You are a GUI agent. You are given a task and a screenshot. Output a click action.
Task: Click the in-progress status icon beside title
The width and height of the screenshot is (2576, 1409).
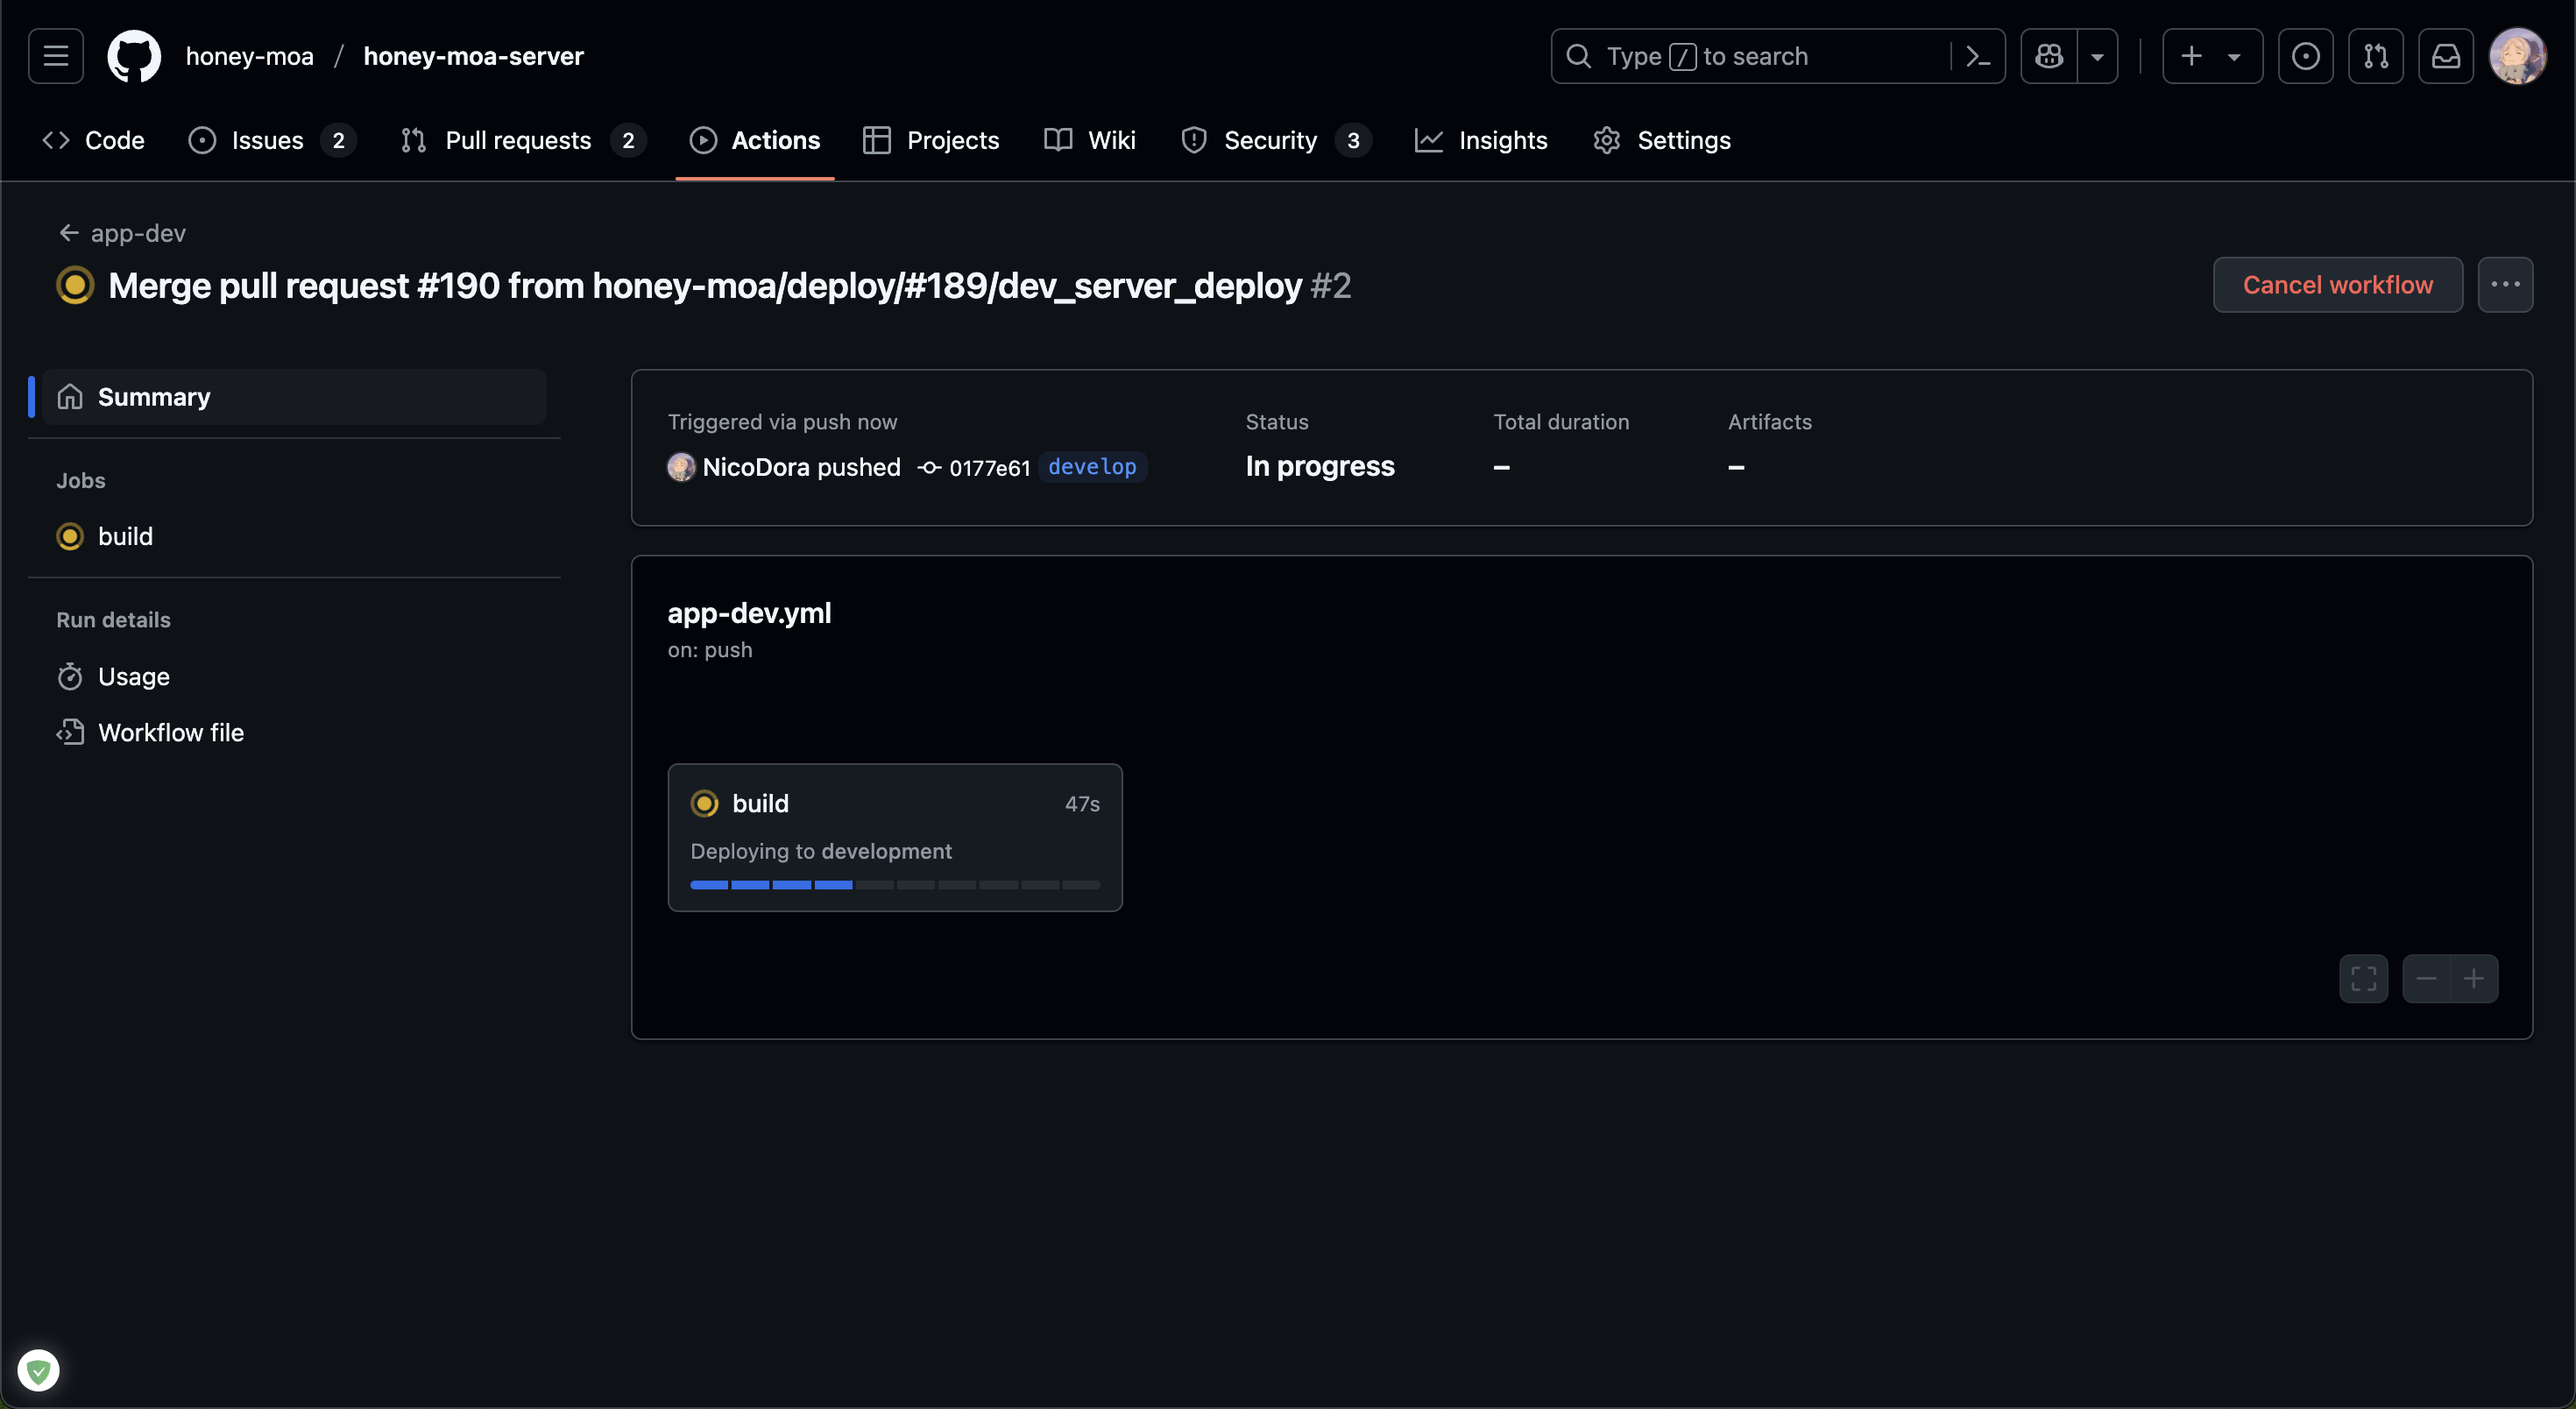coord(75,285)
